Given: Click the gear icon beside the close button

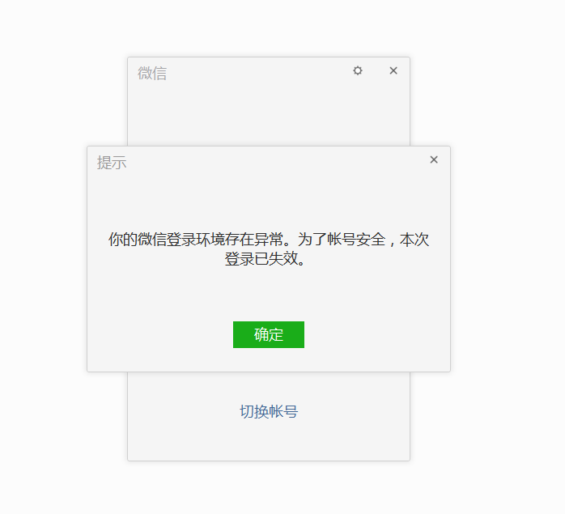Looking at the screenshot, I should point(358,70).
